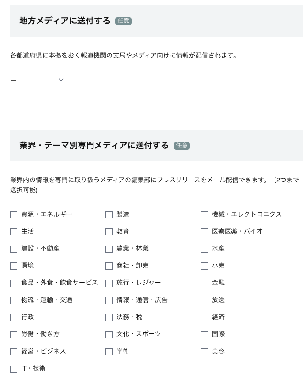Viewport: 308px width, 382px height.
Task: Check the 資源・エネルギー checkbox
Action: (x=14, y=214)
